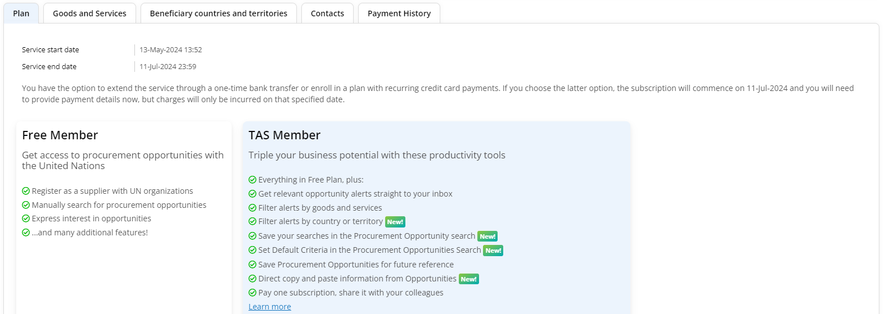Screen dimensions: 885x314
Task: Open the Goods and Services tab
Action: [x=89, y=13]
